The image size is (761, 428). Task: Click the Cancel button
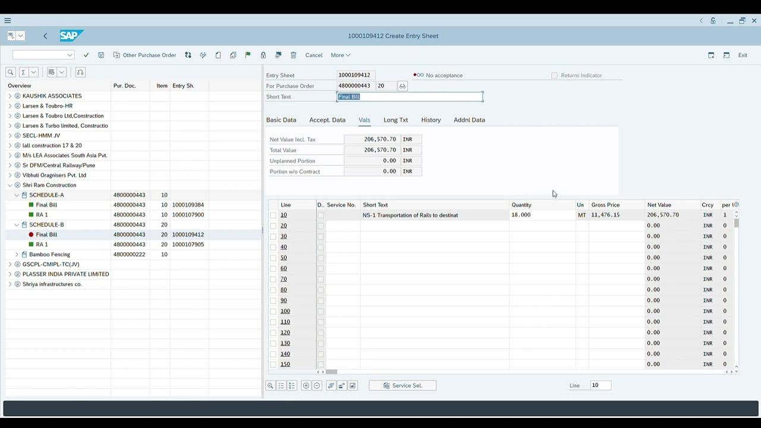coord(314,55)
